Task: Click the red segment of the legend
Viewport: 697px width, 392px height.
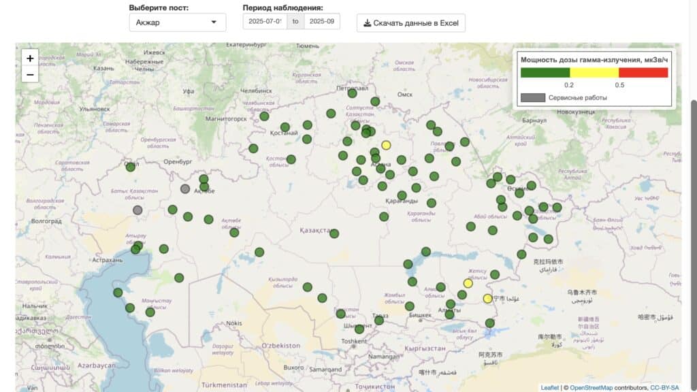Action: pyautogui.click(x=643, y=73)
